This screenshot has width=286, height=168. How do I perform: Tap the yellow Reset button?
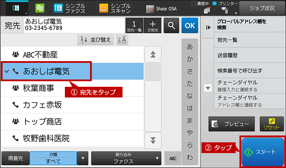click(x=272, y=124)
